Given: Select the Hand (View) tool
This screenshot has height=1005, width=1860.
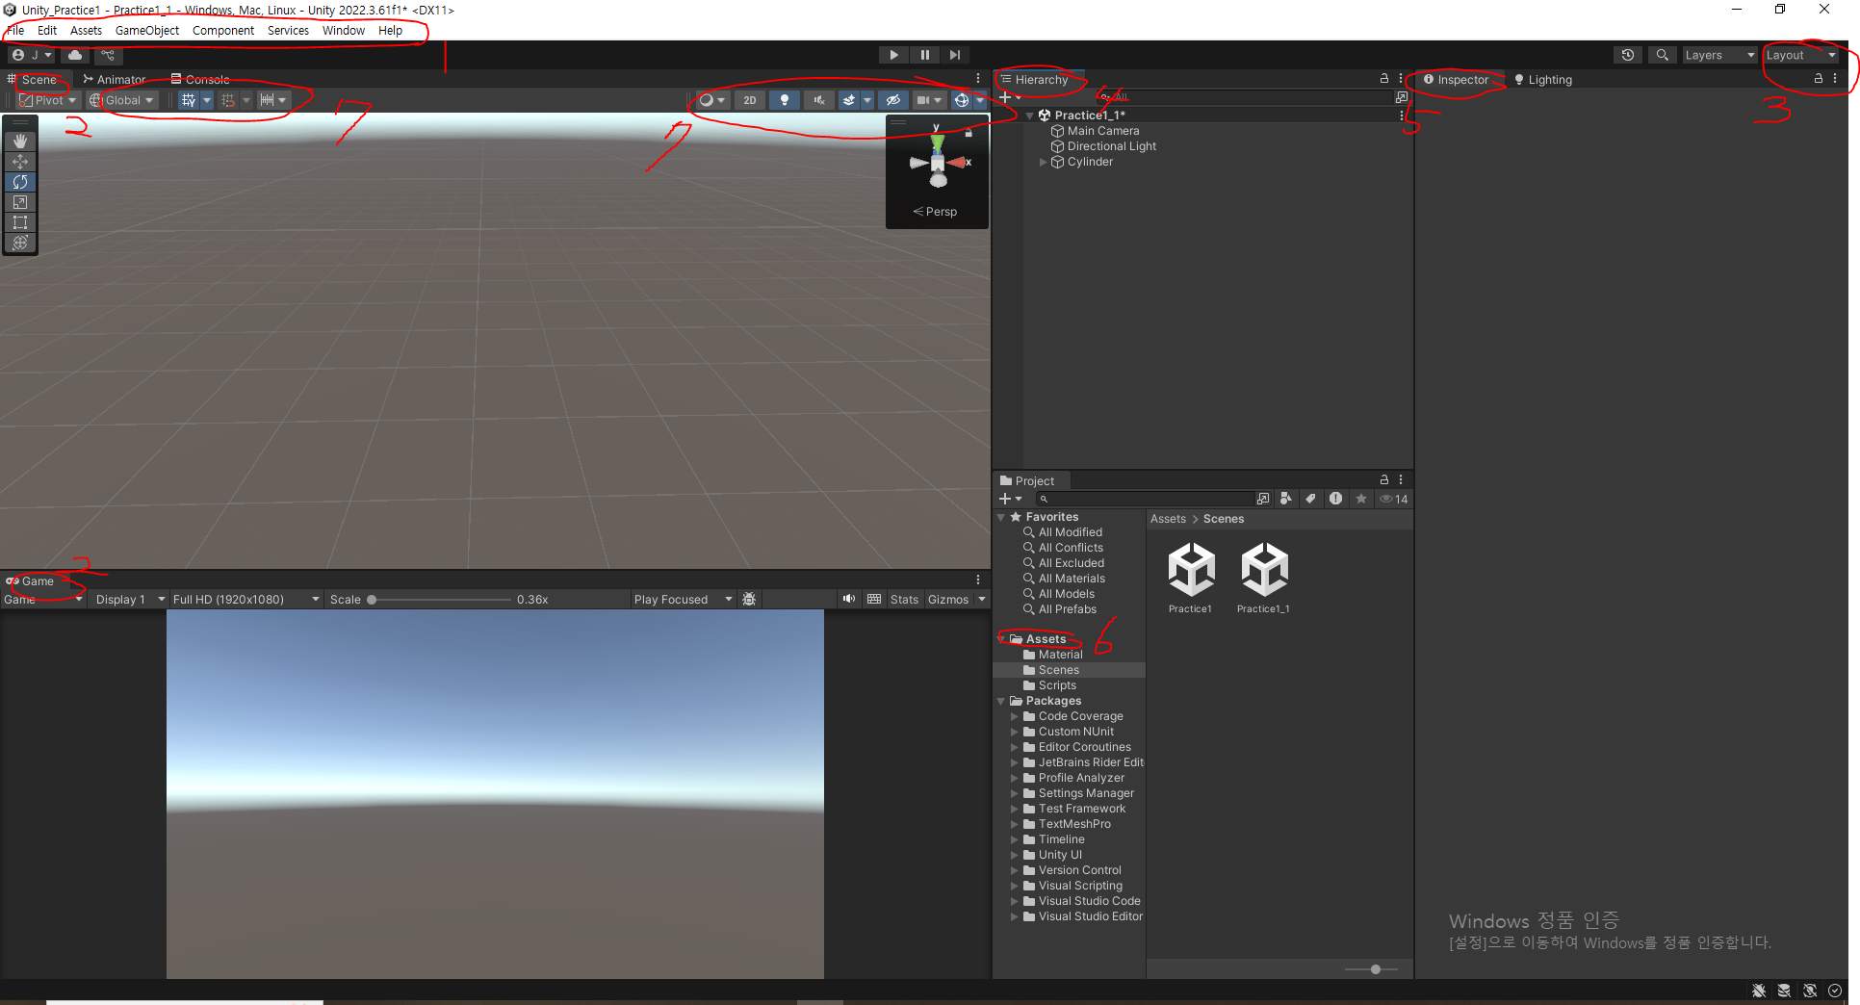Looking at the screenshot, I should click(20, 142).
